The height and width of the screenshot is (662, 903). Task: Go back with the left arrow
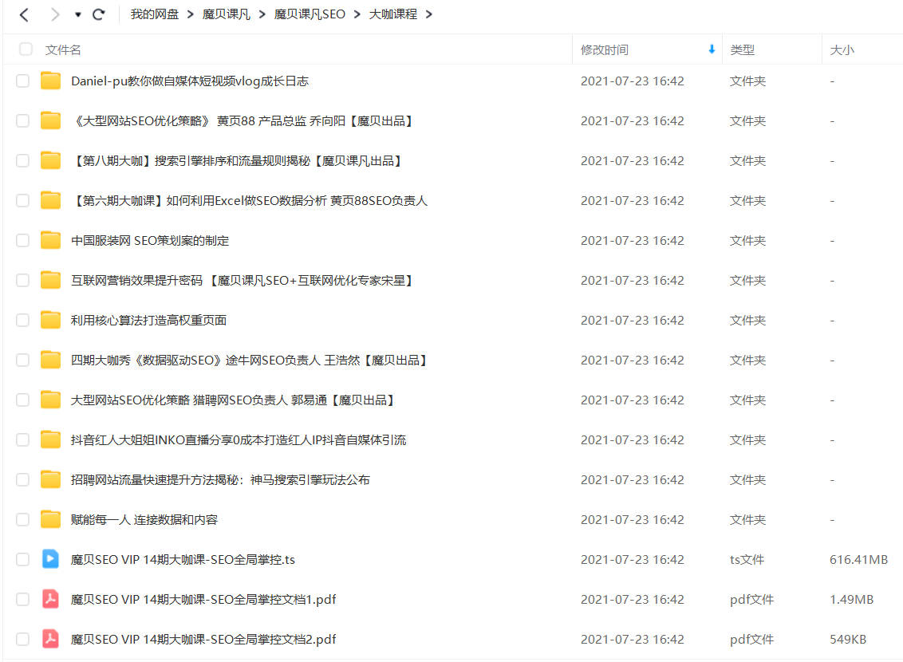click(24, 14)
